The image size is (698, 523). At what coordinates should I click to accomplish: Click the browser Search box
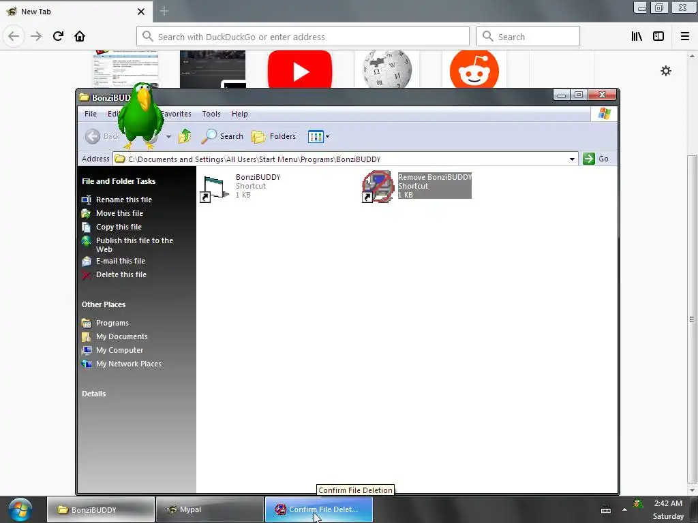tap(528, 37)
